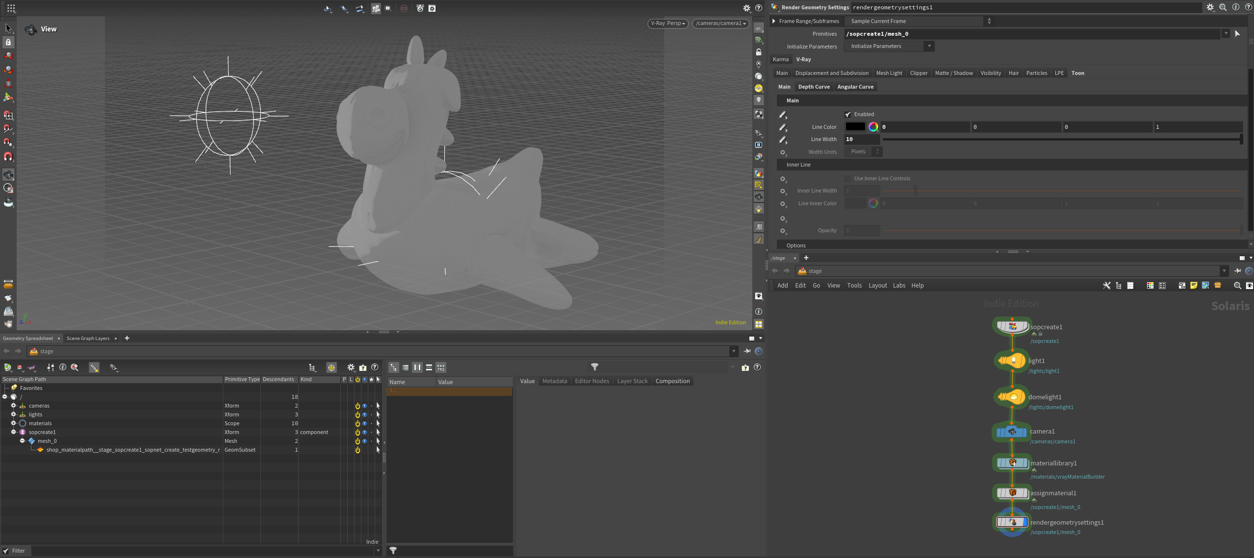This screenshot has width=1254, height=558.
Task: Toggle active power icon for GeomSubset row
Action: [358, 450]
